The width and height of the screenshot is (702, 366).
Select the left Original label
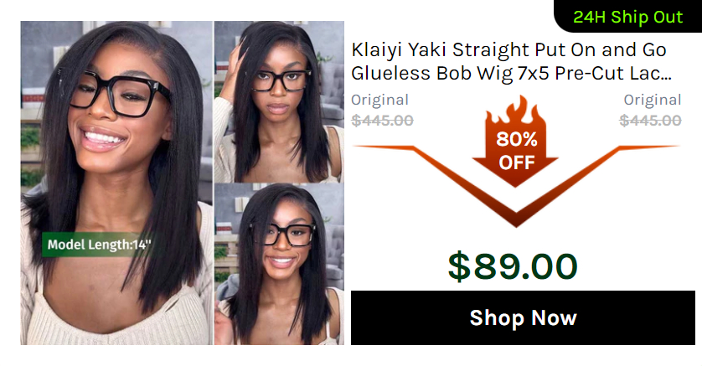point(379,100)
